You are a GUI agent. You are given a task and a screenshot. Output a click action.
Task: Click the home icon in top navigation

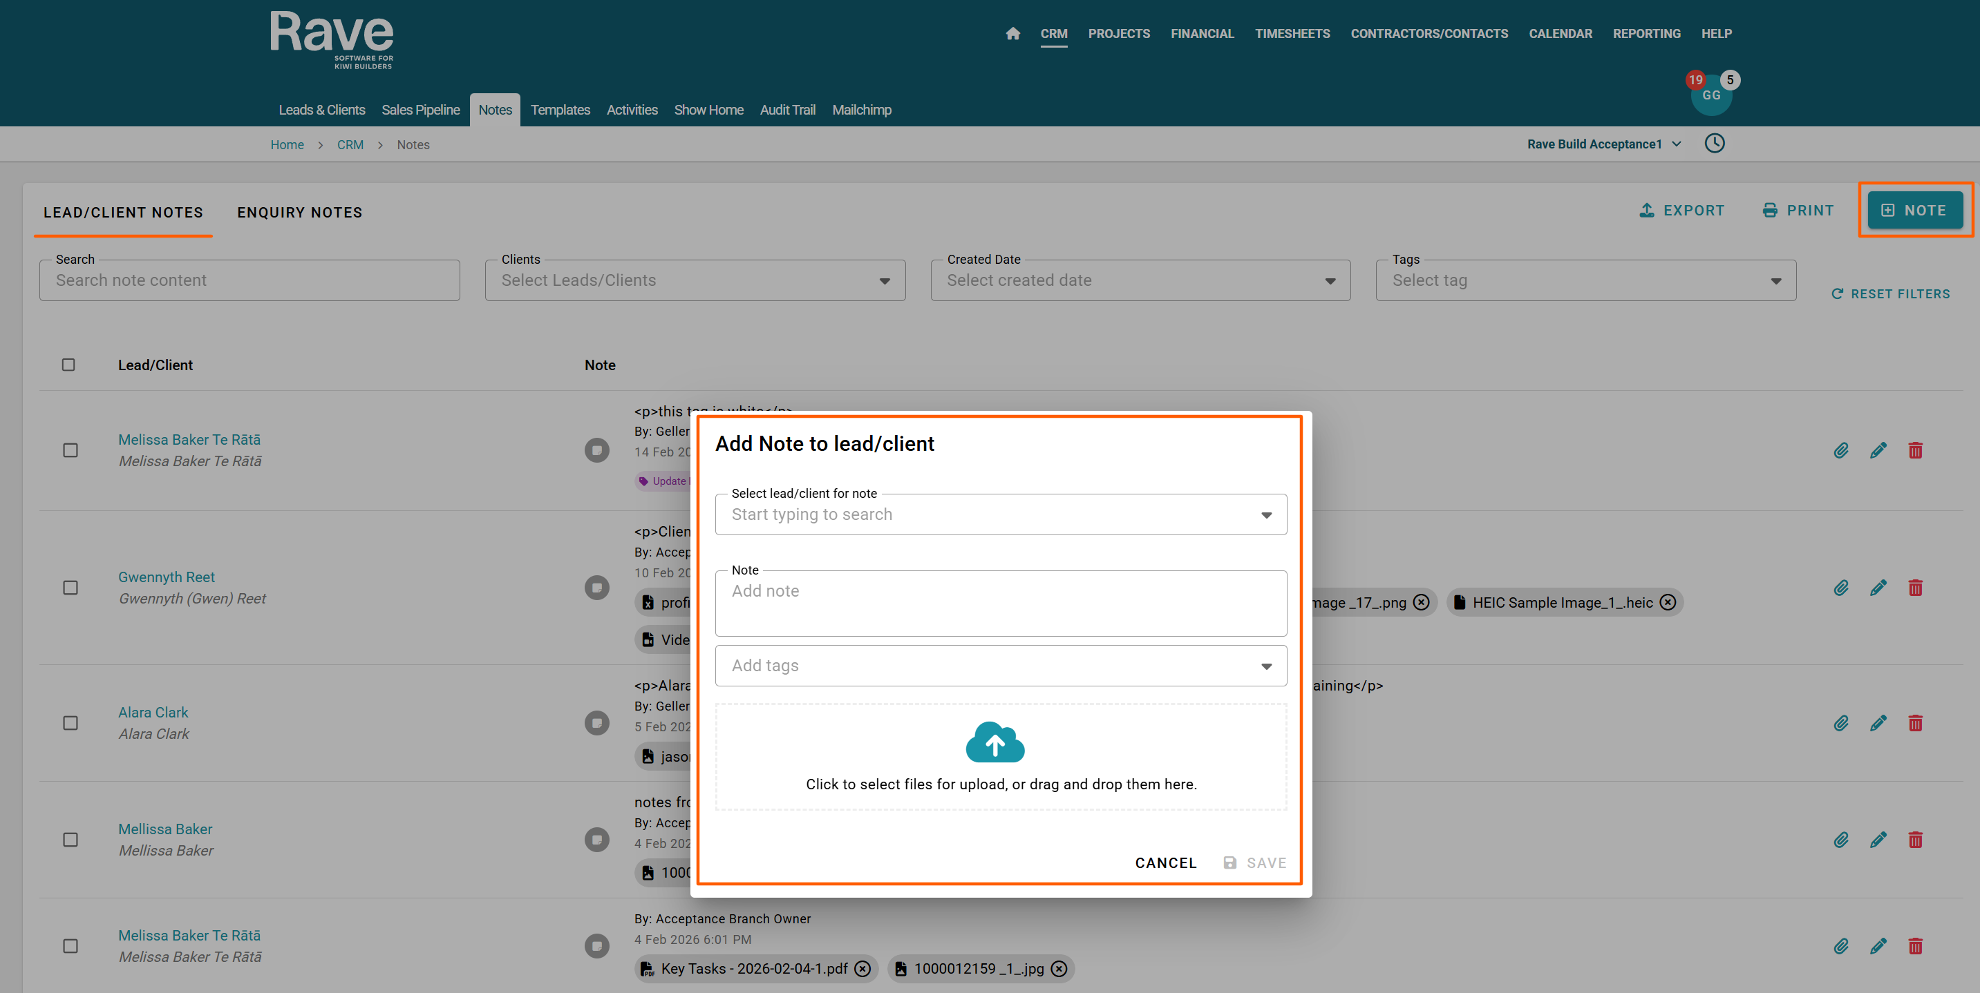point(1012,34)
